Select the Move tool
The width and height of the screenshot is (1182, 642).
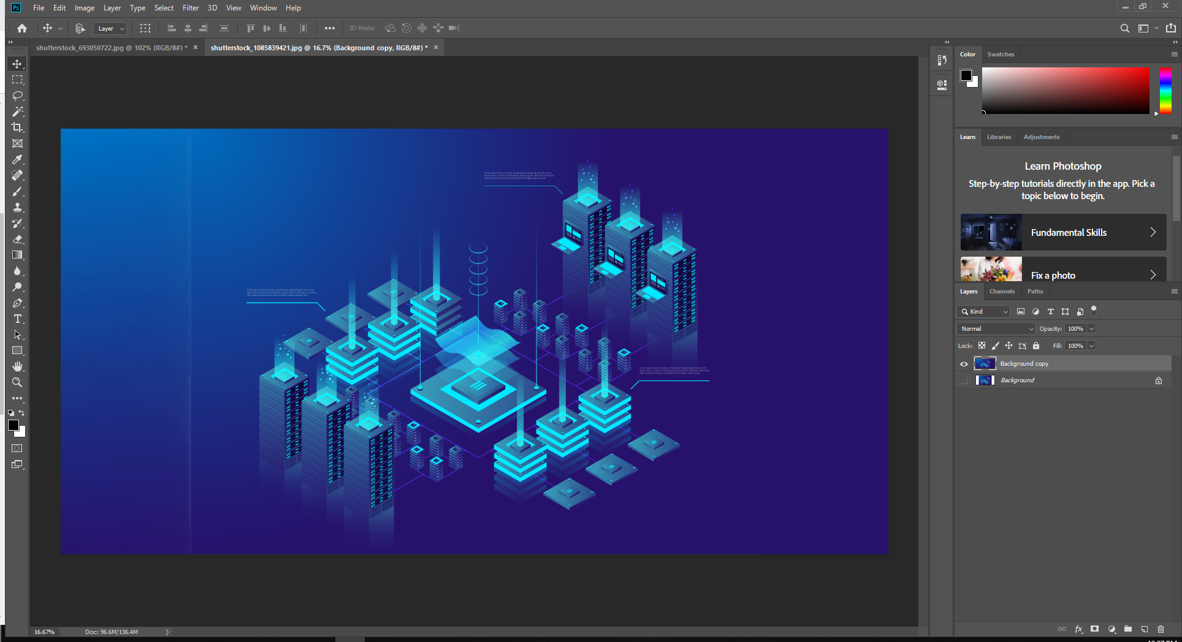click(17, 64)
